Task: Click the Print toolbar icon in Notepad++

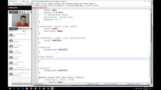Action: pos(45,5)
